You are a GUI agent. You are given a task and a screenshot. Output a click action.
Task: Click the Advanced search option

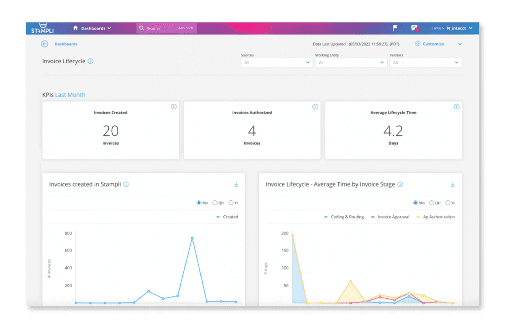point(185,28)
